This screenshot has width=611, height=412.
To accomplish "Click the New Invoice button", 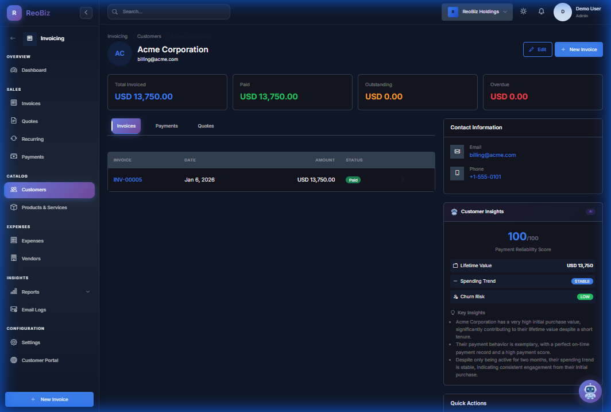I will pos(578,49).
